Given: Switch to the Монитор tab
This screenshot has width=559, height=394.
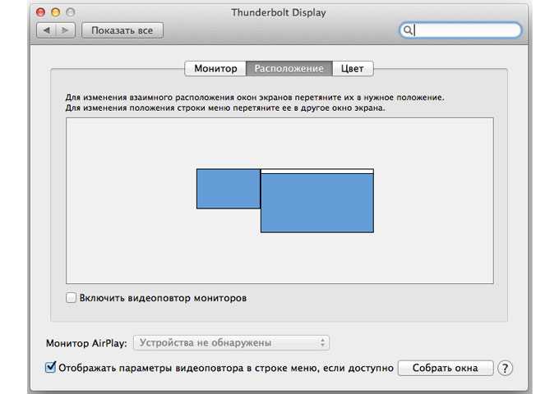Looking at the screenshot, I should tap(215, 68).
